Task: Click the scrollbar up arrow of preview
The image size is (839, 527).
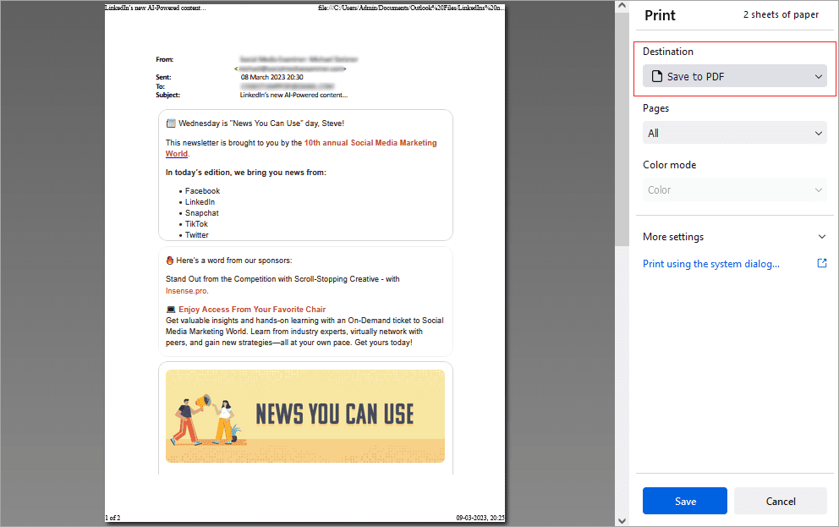Action: (622, 6)
